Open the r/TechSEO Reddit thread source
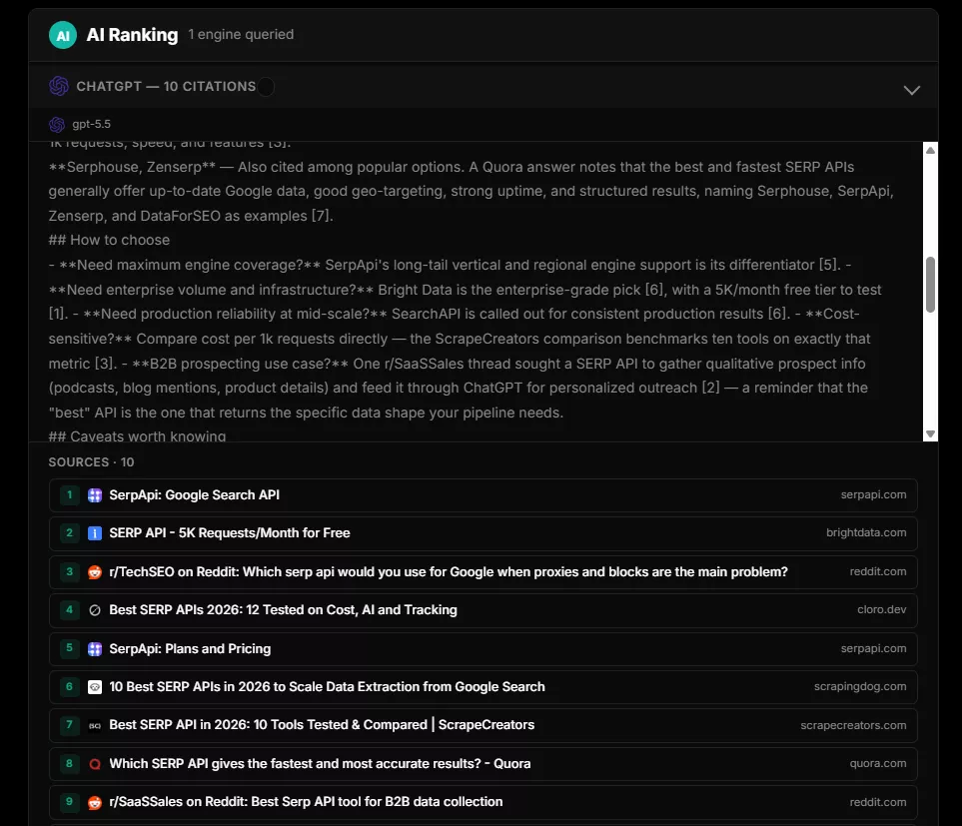This screenshot has width=962, height=826. (482, 572)
